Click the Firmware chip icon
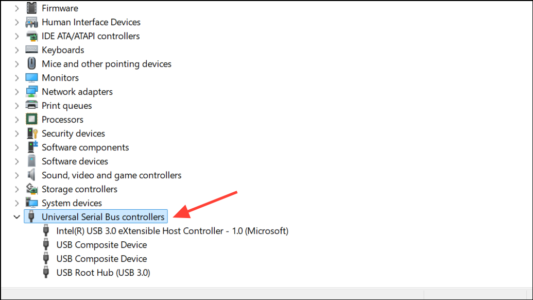 click(31, 8)
